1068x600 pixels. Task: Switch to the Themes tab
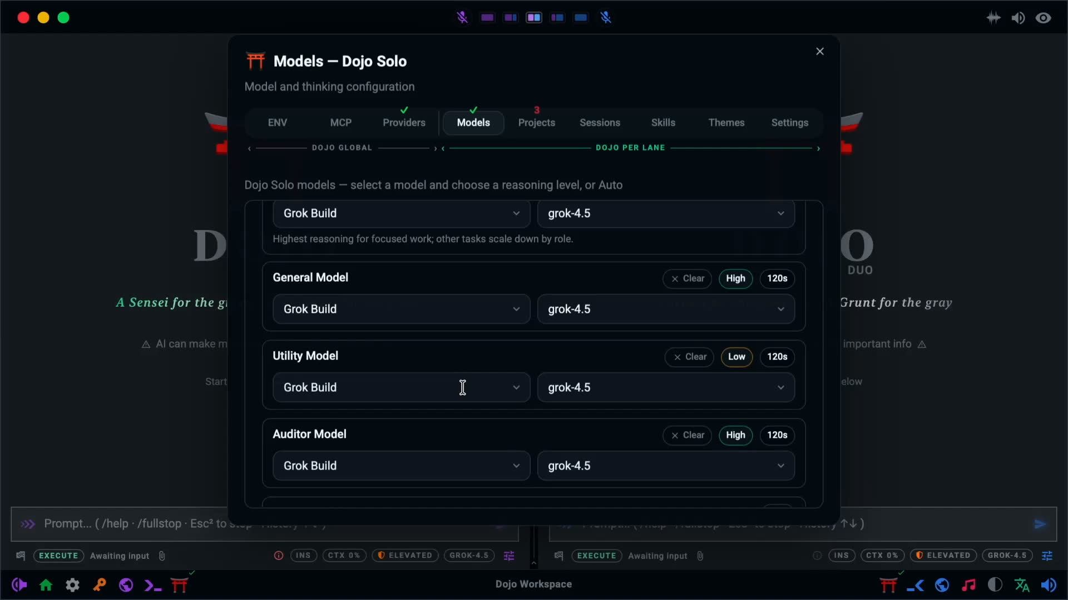coord(726,123)
